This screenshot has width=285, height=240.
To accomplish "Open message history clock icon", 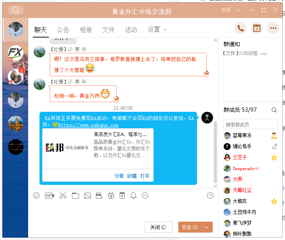I will click(x=210, y=195).
